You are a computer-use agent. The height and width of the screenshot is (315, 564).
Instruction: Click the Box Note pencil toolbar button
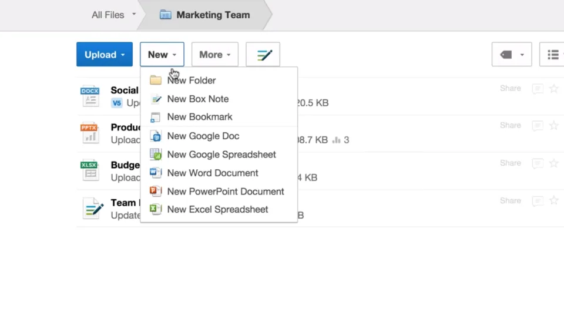click(263, 54)
